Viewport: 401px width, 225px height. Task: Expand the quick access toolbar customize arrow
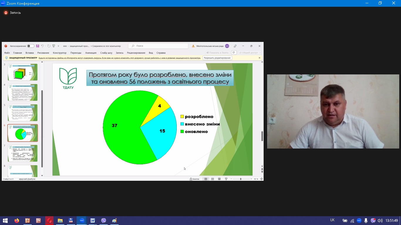coord(58,46)
